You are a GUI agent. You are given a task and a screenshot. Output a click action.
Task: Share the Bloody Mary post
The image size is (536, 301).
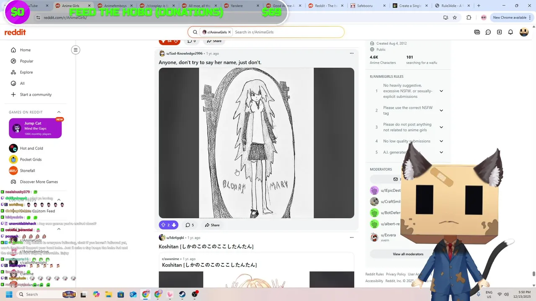212,225
